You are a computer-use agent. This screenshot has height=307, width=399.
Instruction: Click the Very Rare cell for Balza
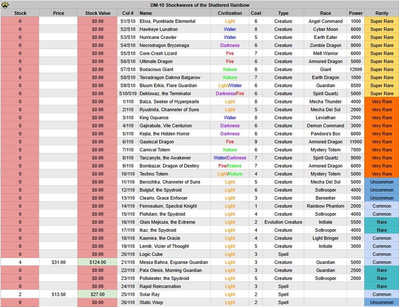[382, 102]
